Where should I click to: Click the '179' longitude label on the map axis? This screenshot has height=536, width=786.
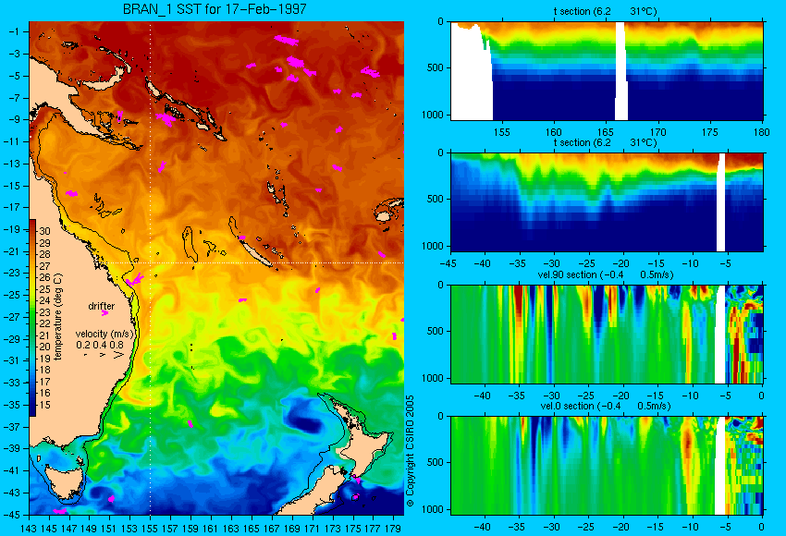[392, 529]
